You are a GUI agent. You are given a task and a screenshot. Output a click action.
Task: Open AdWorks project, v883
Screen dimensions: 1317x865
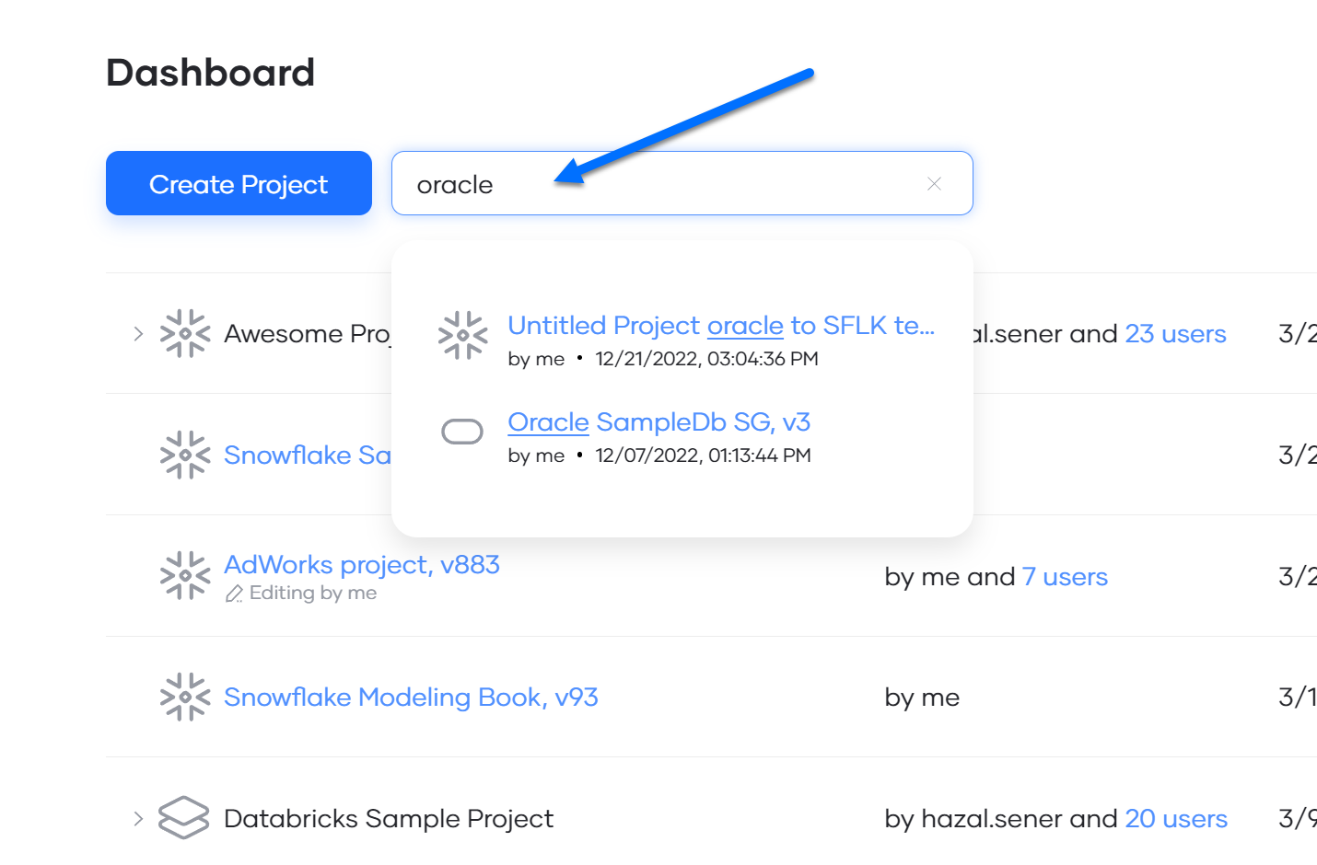[x=361, y=564]
